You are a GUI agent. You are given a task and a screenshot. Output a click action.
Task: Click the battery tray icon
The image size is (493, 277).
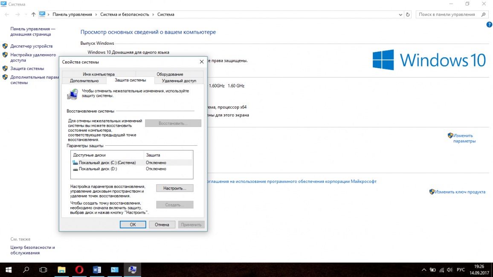(432, 270)
